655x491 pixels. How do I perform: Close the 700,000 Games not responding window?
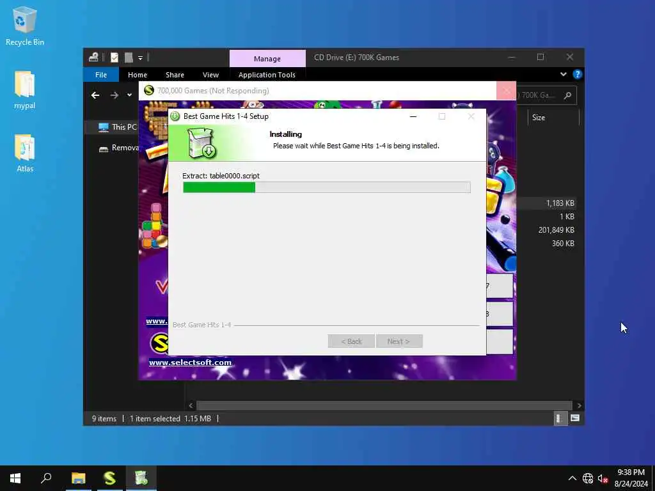tap(507, 91)
